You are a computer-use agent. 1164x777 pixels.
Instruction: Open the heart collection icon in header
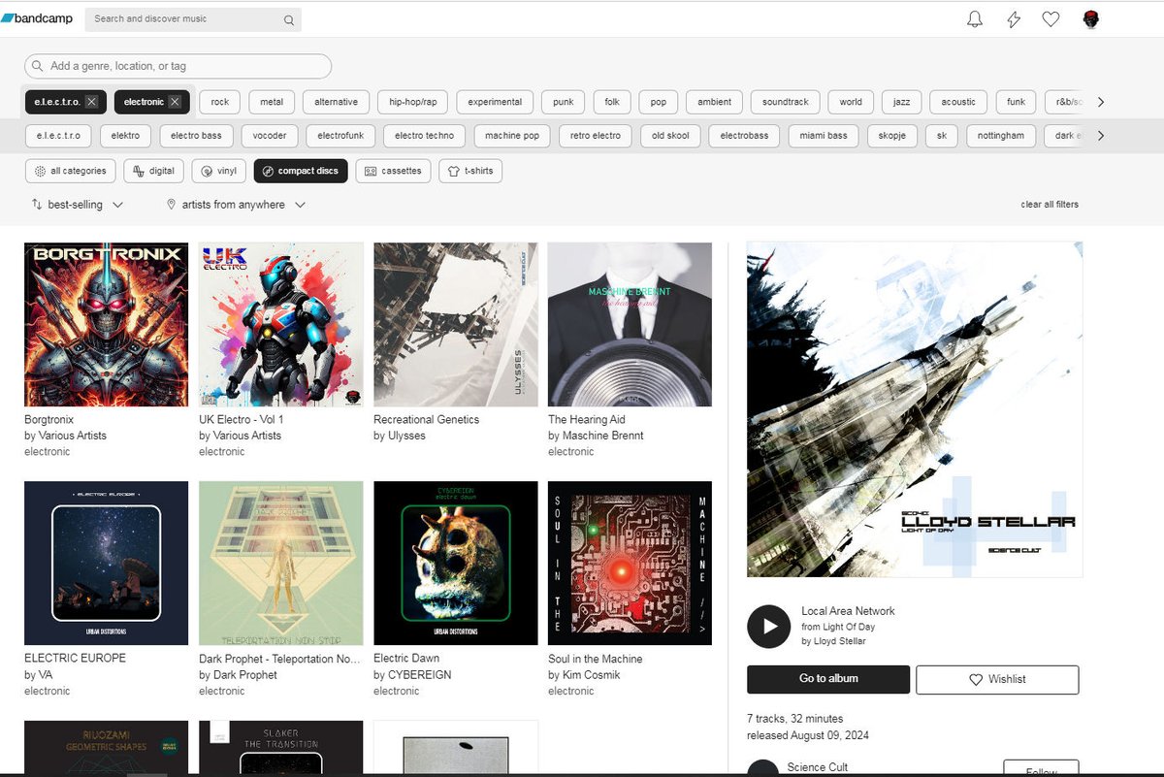pyautogui.click(x=1051, y=19)
